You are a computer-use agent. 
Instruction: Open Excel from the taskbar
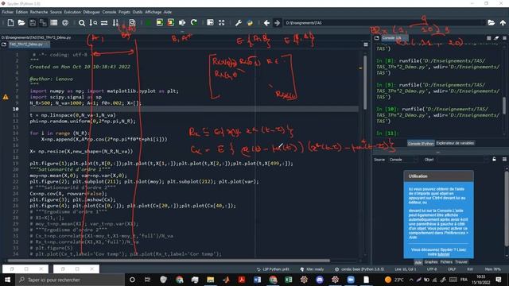288,280
